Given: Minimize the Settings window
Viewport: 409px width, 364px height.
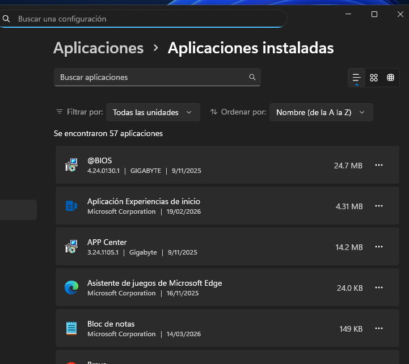Looking at the screenshot, I should 348,14.
